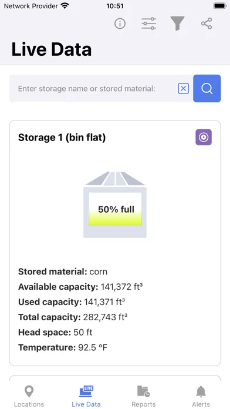
Task: Tap the Total capacity row
Action: [x=73, y=317]
